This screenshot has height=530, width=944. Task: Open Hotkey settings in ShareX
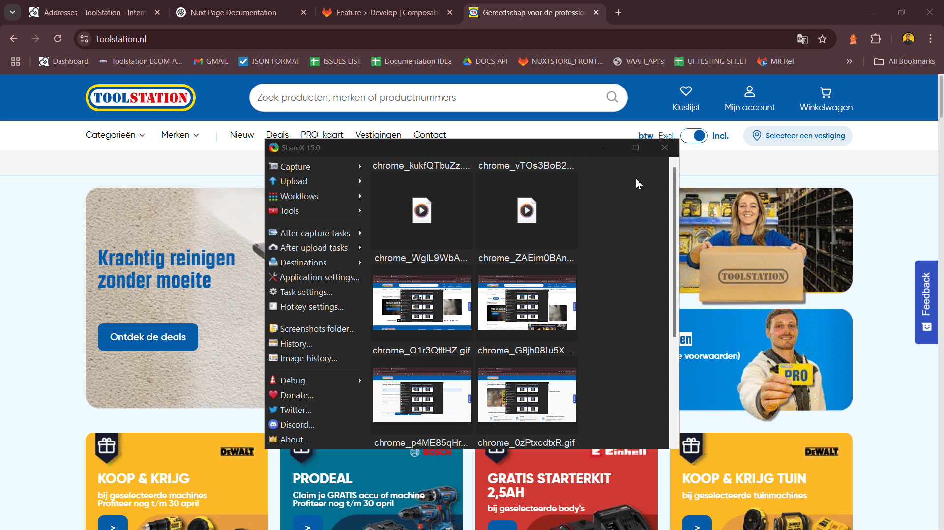point(311,307)
